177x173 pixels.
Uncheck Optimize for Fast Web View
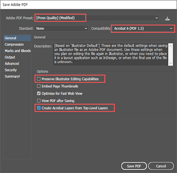point(39,93)
